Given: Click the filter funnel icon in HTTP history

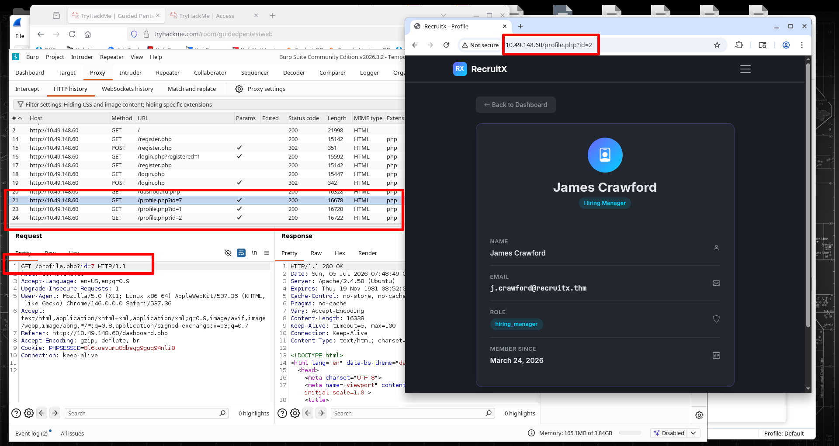Looking at the screenshot, I should [20, 104].
